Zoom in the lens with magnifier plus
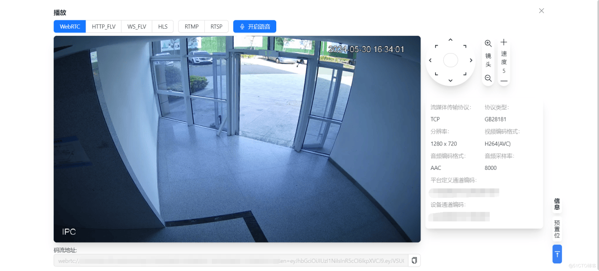599x271 pixels. coord(488,43)
